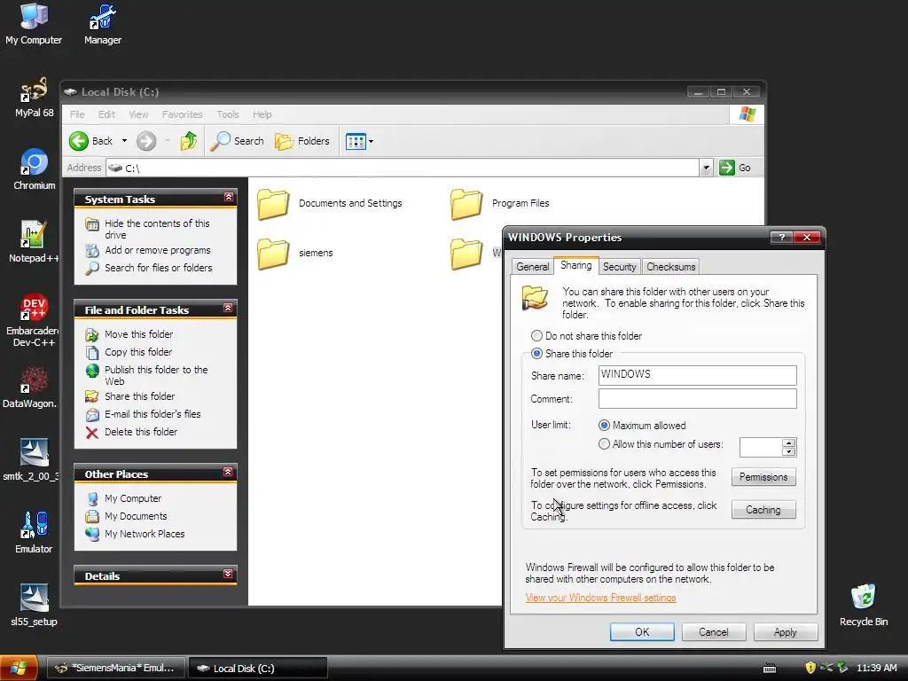
Task: Select Share this folder radio button
Action: tap(572, 353)
